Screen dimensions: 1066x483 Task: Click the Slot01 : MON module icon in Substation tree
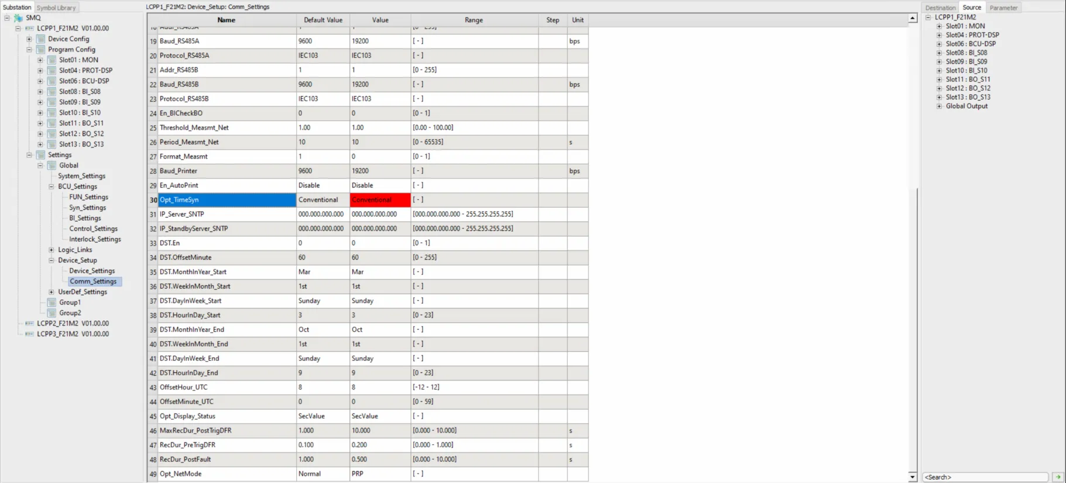[x=52, y=60]
